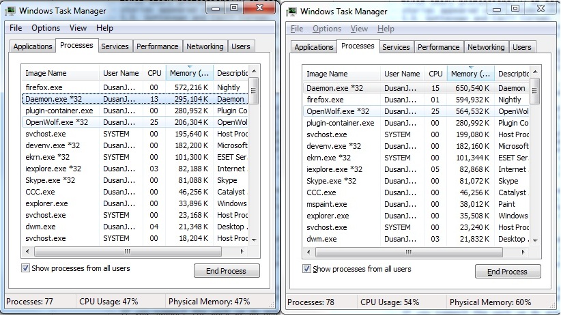561x316 pixels.
Task: Select OpenWolf.exe *32 row in left window
Action: click(57, 122)
